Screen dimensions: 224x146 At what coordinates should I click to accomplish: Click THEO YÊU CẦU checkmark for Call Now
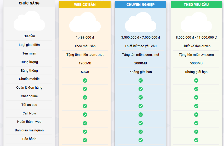(196, 114)
